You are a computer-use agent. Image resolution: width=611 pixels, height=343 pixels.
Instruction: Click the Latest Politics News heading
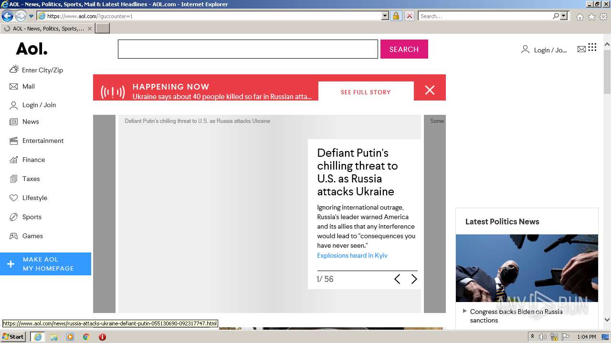click(502, 222)
